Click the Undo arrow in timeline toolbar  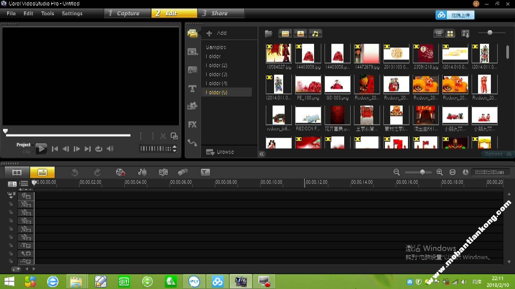[x=75, y=172]
